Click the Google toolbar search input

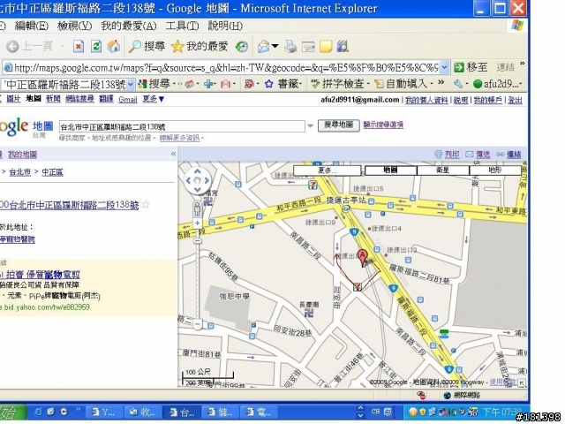coord(64,84)
